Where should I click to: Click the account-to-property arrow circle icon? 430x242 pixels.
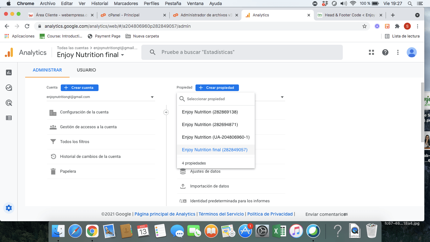point(166,112)
